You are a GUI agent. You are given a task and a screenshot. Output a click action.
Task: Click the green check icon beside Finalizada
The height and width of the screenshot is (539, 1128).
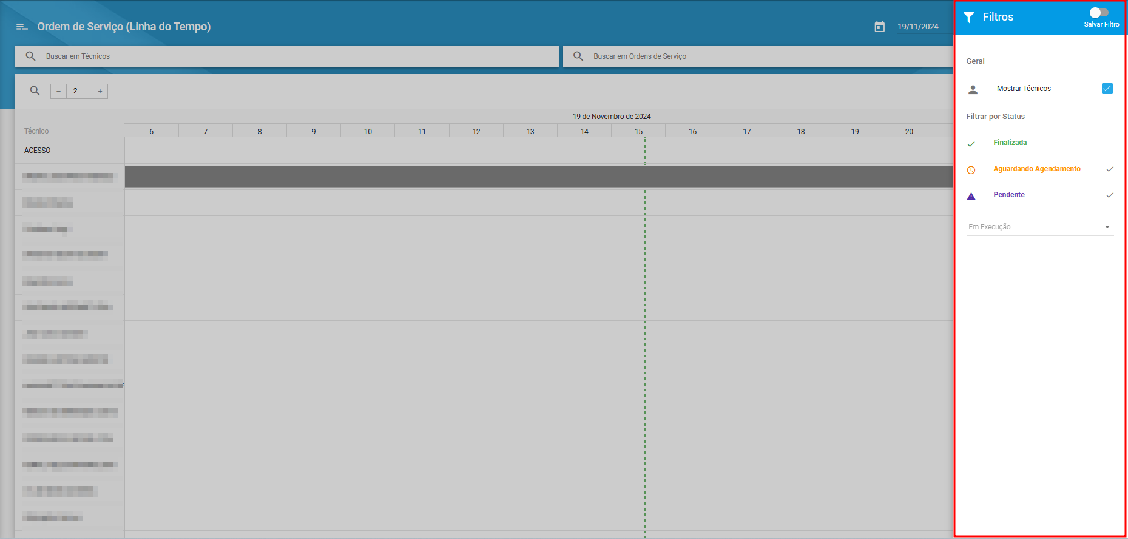click(971, 144)
